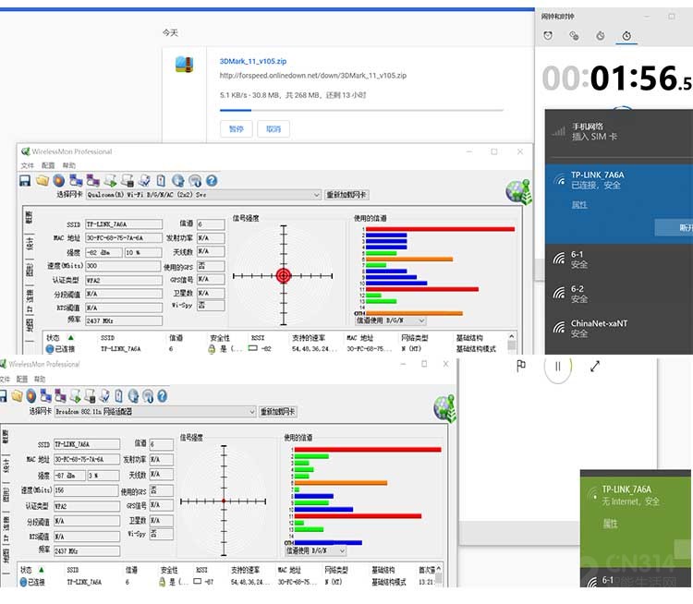693x604 pixels.
Task: Expand 信道使用 B/G/N dropdown in upper WirelessMon
Action: tap(391, 320)
